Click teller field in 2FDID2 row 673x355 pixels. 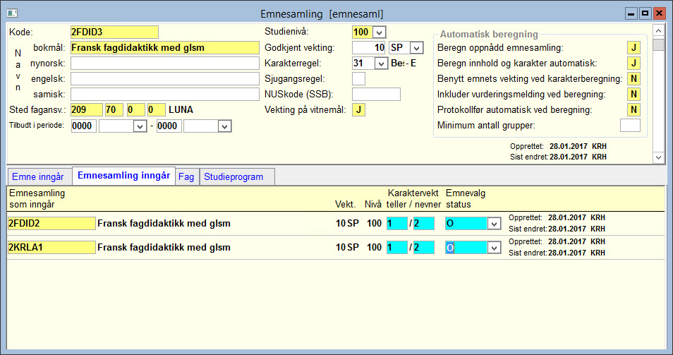coord(396,224)
